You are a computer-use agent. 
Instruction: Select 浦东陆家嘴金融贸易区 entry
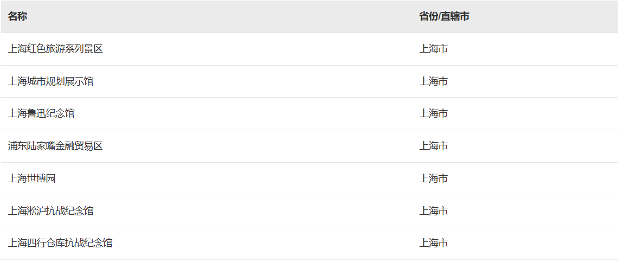(x=55, y=146)
